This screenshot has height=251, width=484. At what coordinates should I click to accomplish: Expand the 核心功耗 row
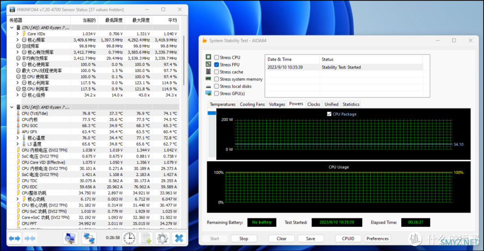click(x=17, y=199)
